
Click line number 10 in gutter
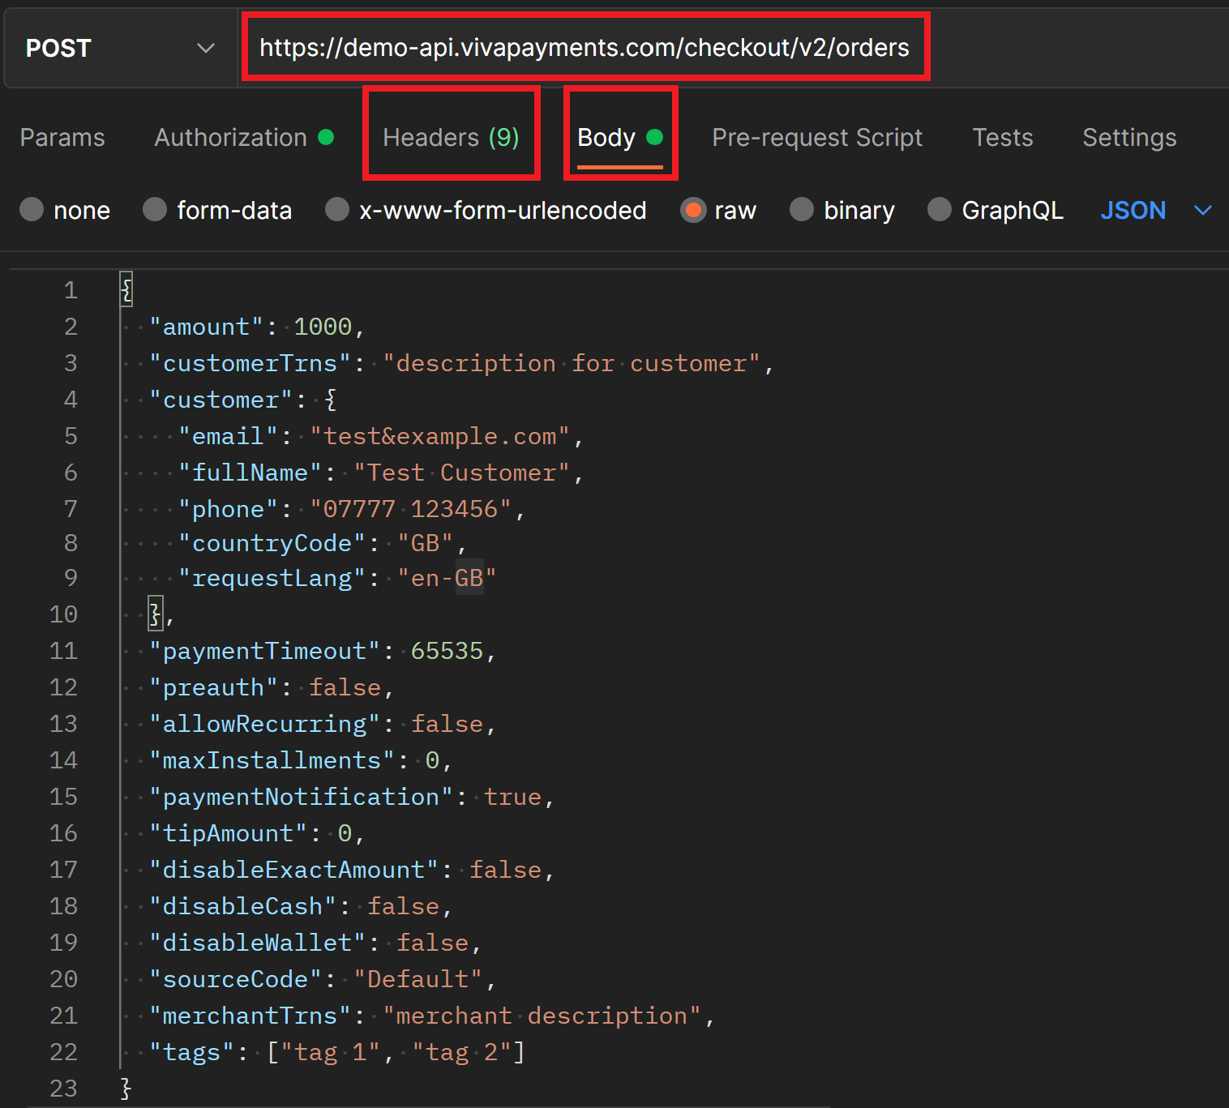click(63, 614)
